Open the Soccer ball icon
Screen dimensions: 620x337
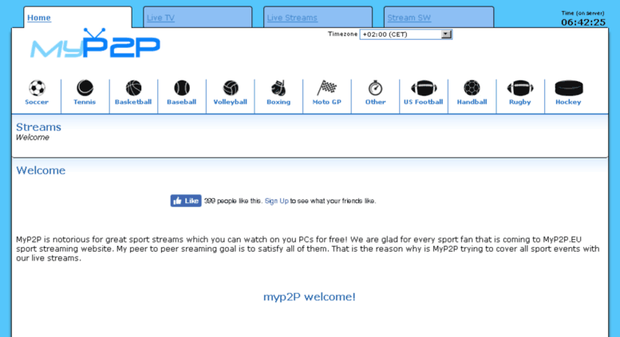(x=37, y=88)
